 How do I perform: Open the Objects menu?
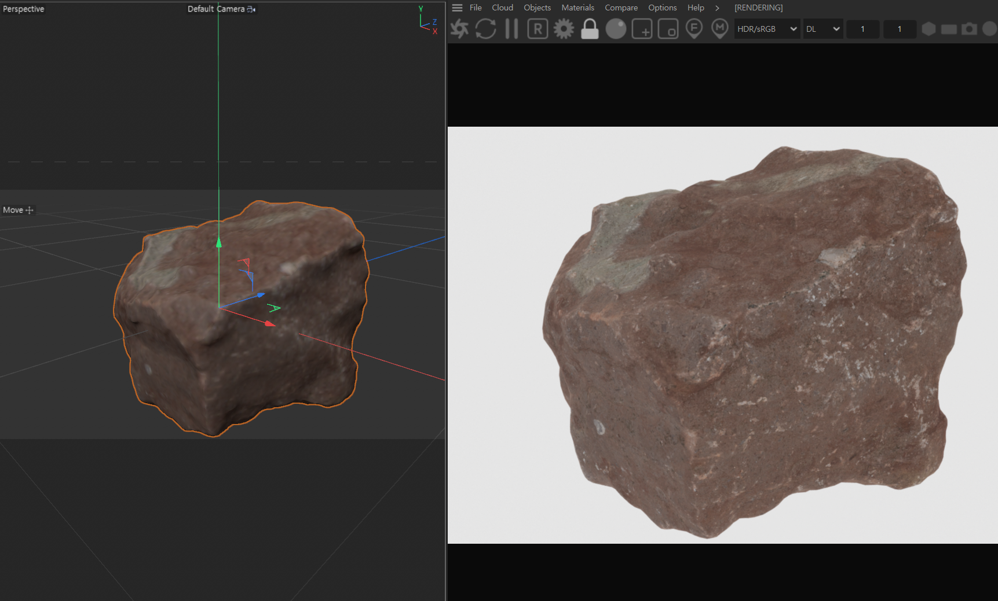(537, 8)
